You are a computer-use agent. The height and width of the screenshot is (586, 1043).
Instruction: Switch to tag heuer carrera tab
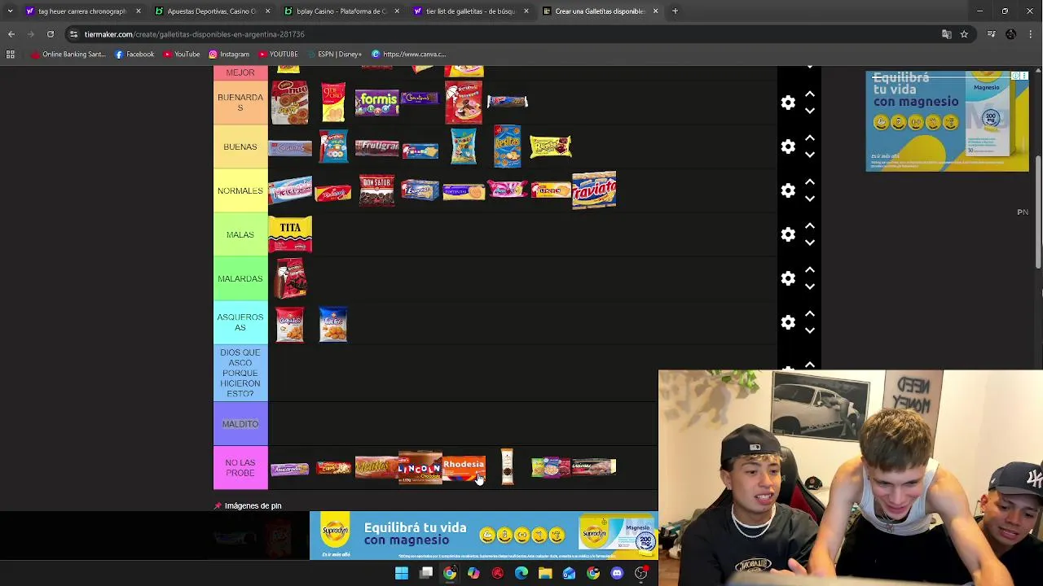click(x=81, y=11)
